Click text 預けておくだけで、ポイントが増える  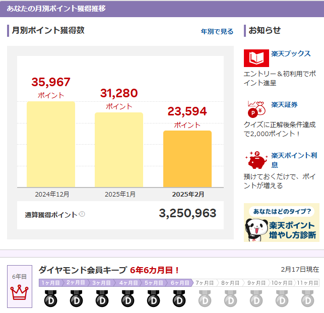coord(280,181)
